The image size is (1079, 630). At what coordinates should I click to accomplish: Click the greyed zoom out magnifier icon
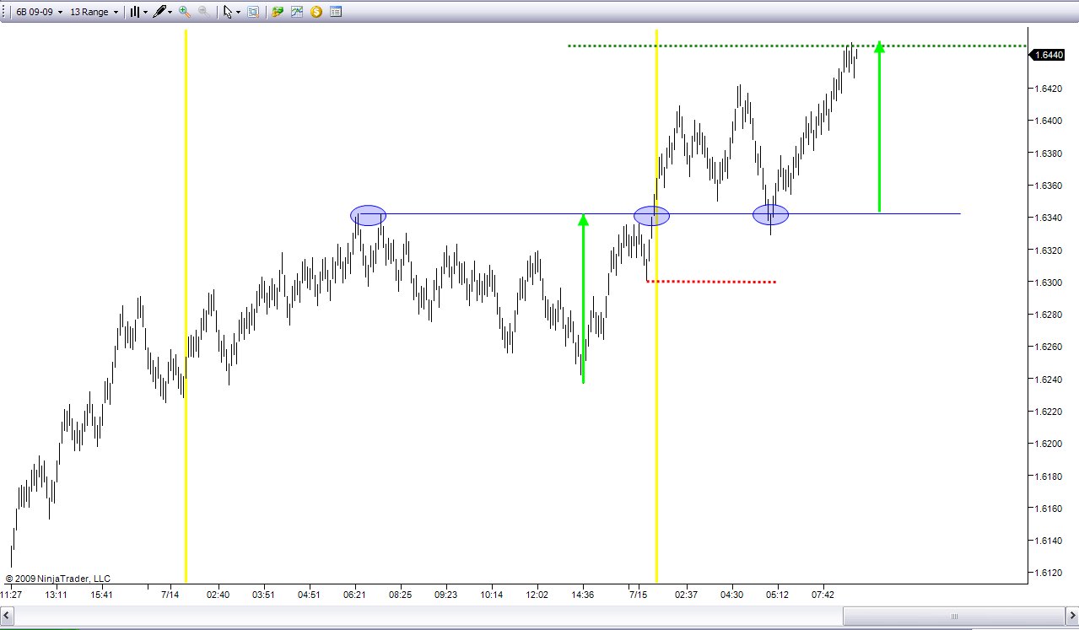pyautogui.click(x=203, y=12)
